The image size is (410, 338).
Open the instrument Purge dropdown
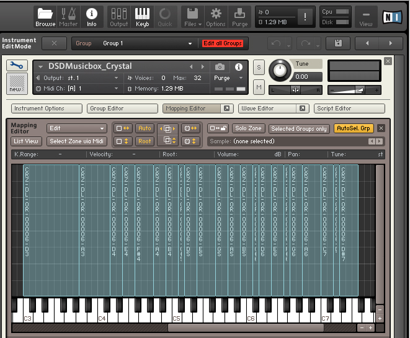point(228,78)
